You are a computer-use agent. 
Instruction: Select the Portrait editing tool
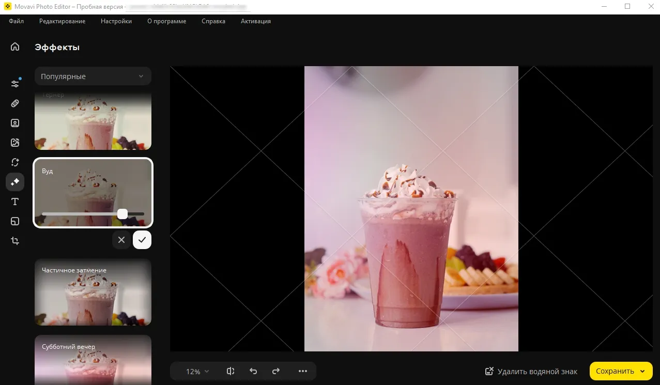pyautogui.click(x=15, y=122)
